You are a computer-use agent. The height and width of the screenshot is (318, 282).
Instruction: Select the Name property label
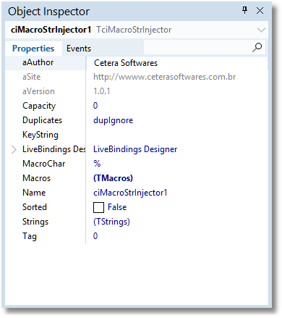[34, 193]
